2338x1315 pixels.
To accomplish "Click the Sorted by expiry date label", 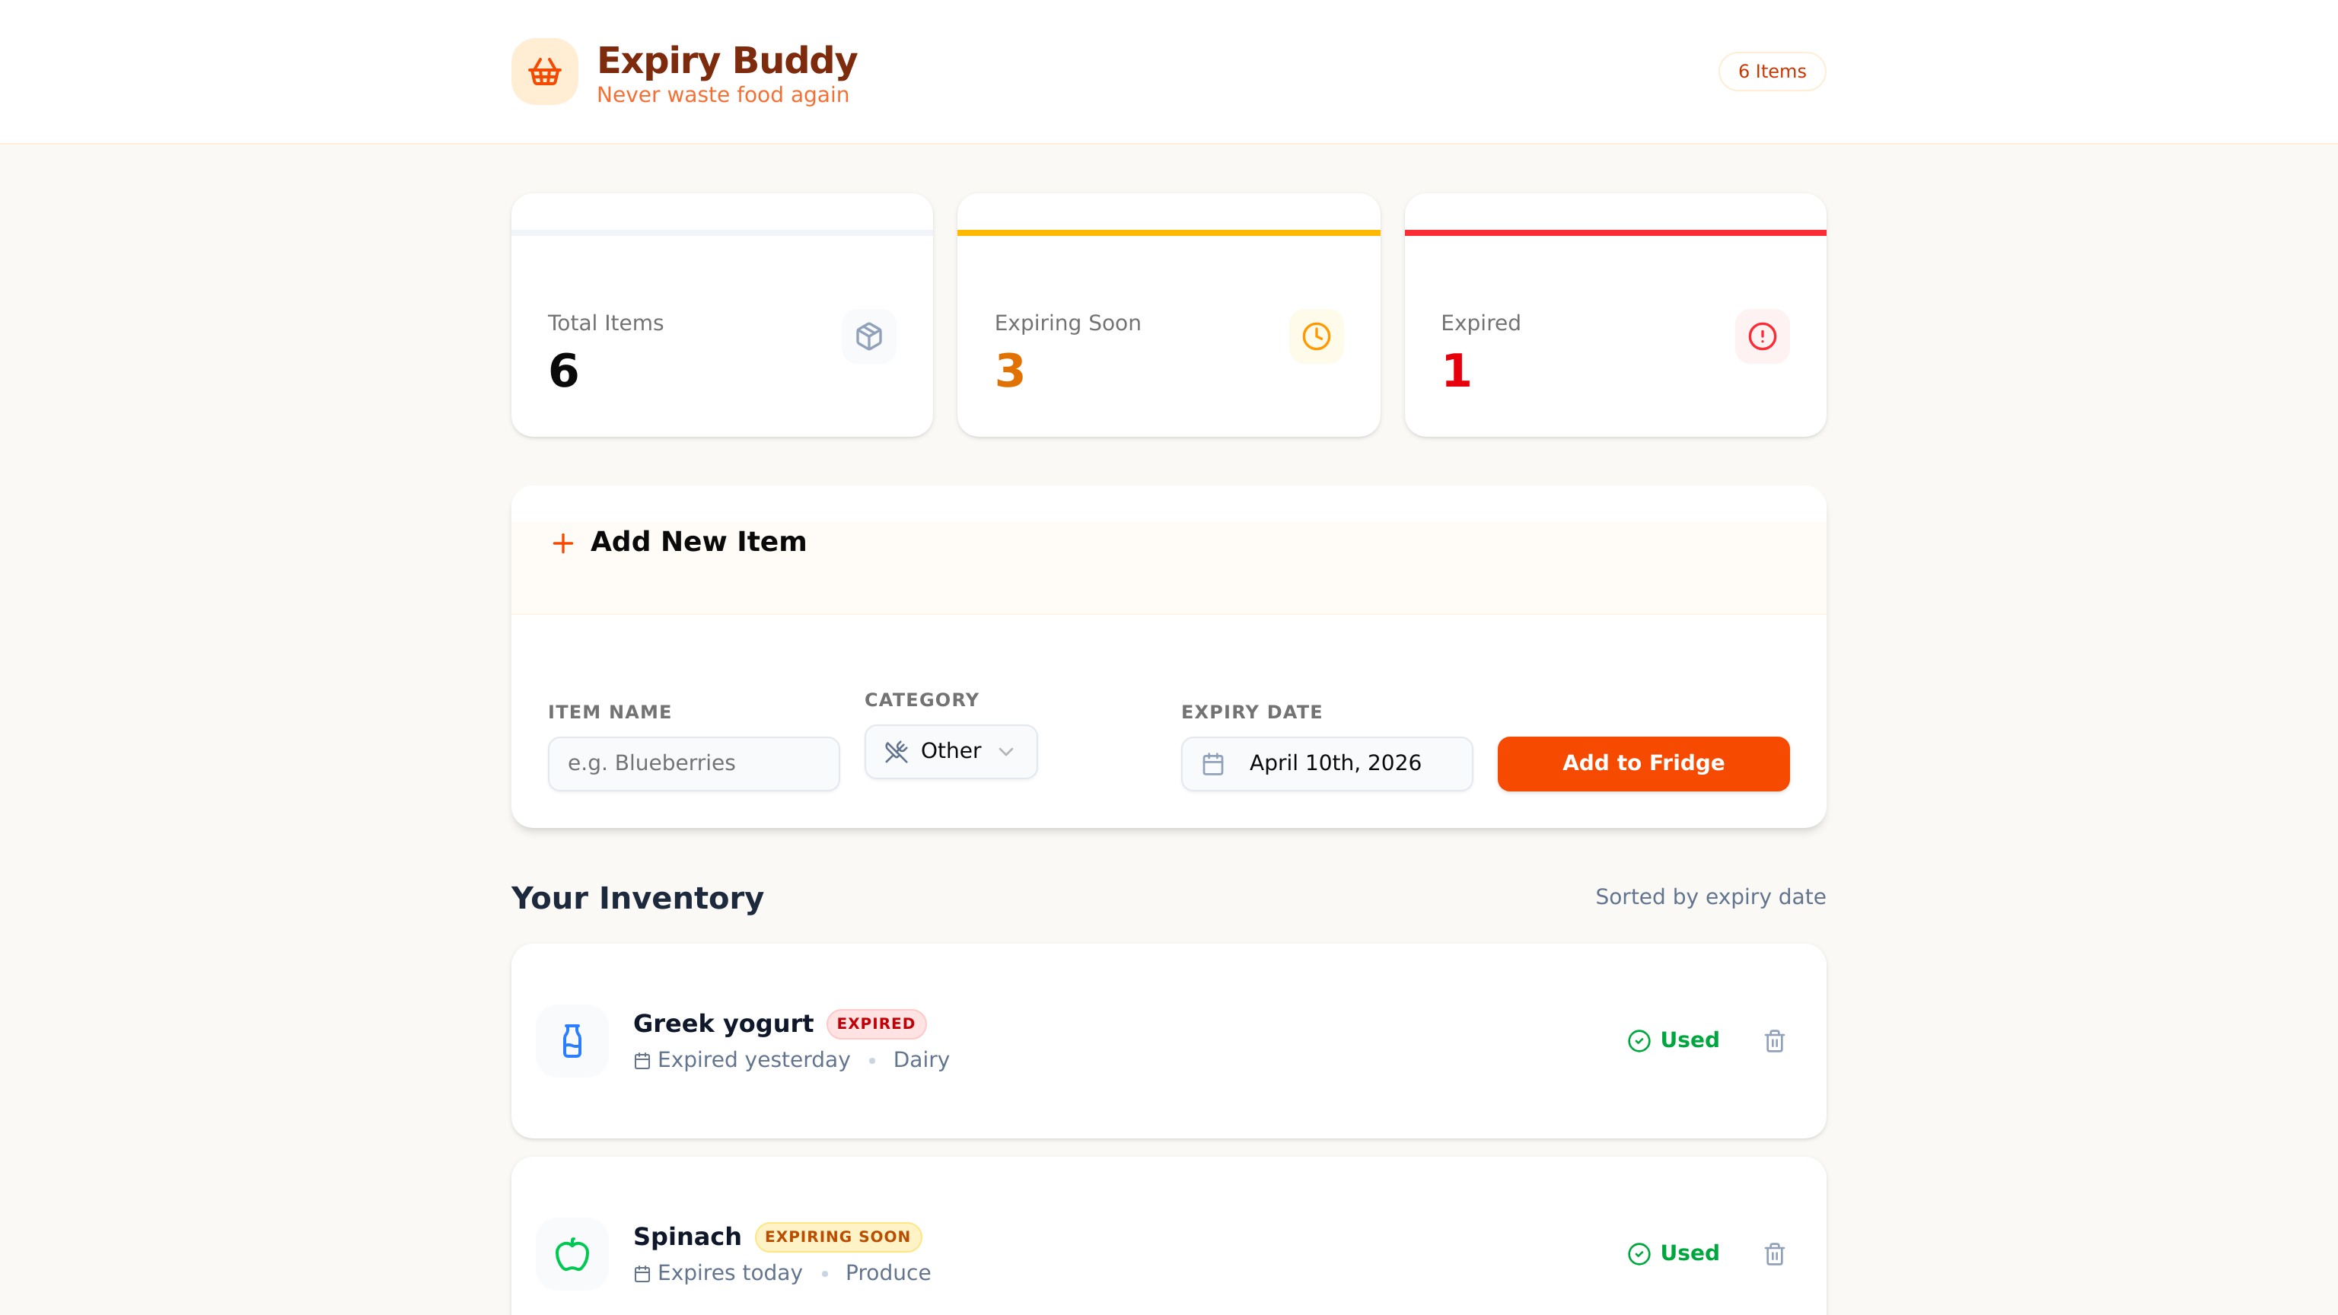I will coord(1710,896).
